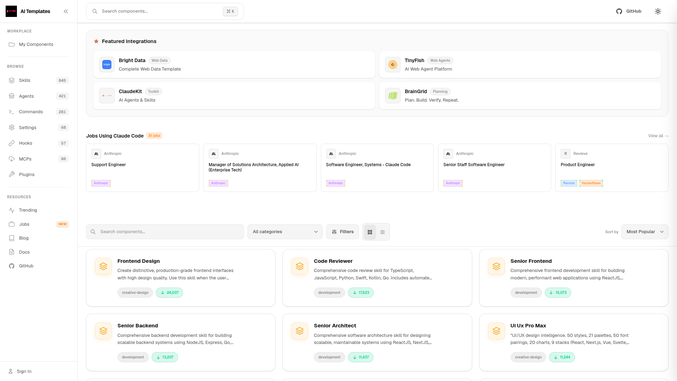677x381 pixels.
Task: Click the Featured Integrations star icon
Action: 96,41
